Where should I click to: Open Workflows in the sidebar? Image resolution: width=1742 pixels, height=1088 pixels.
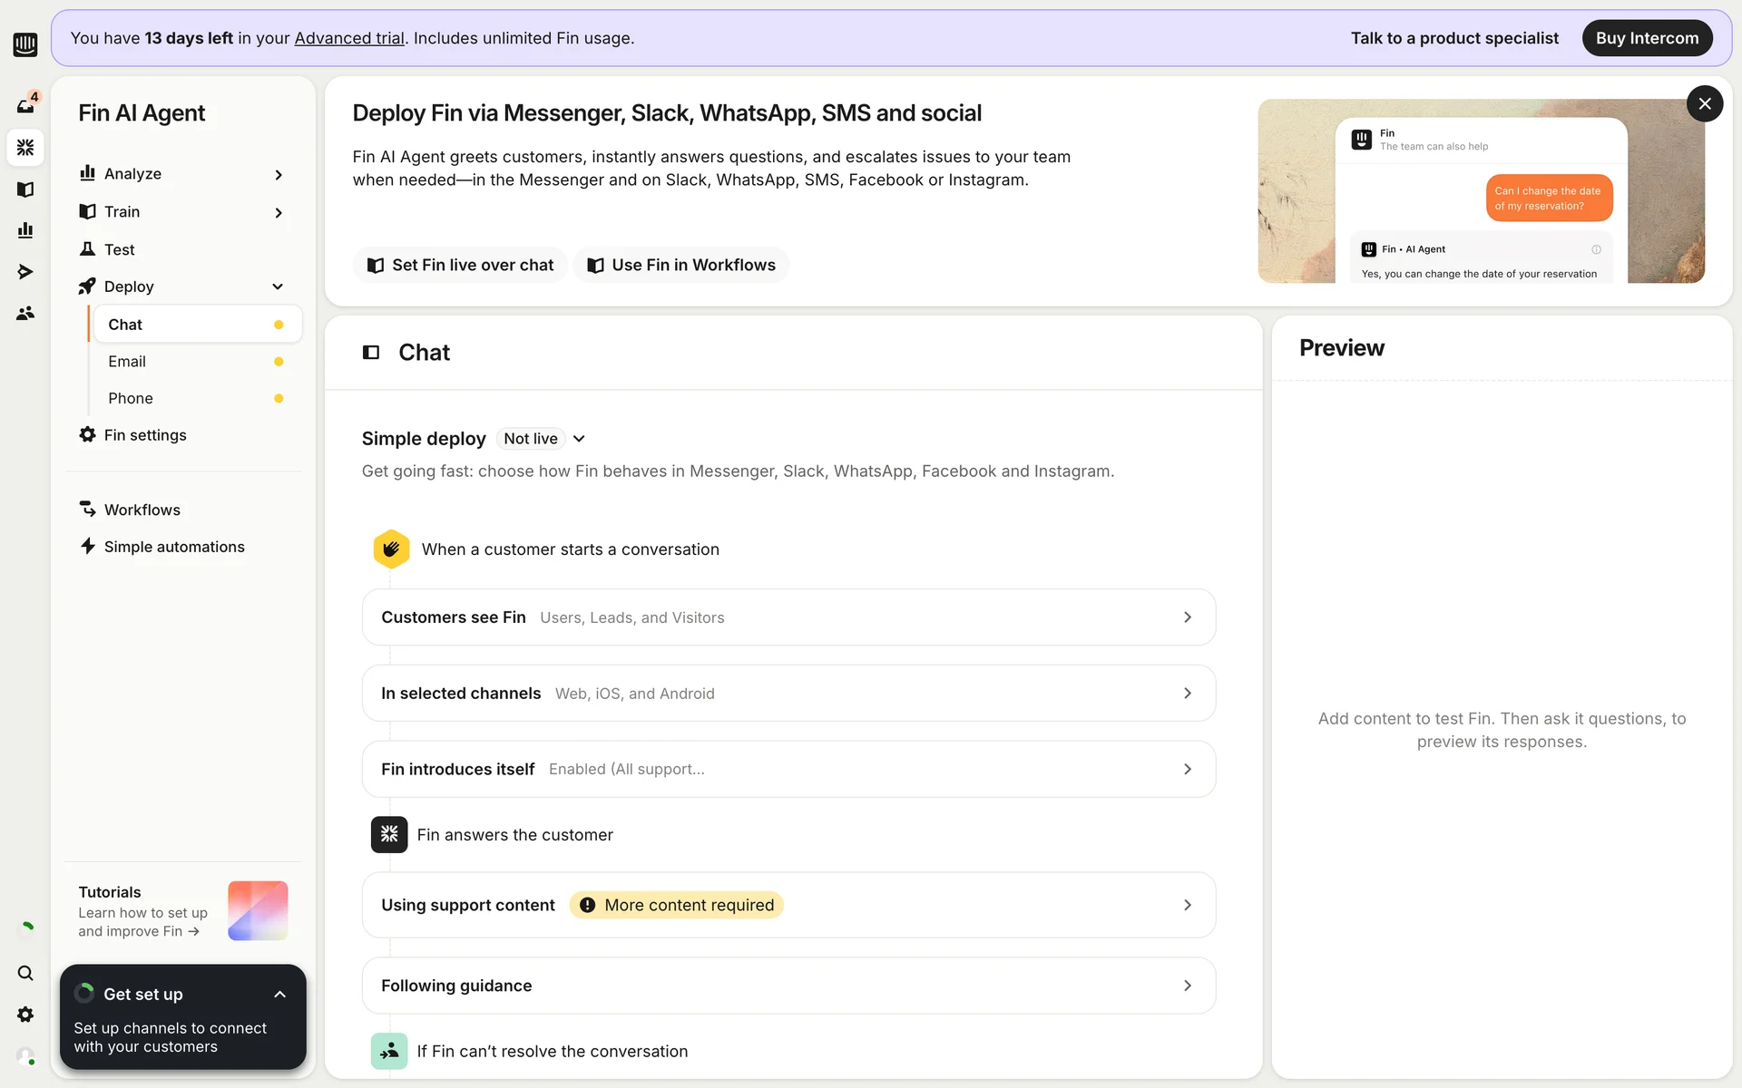142,510
